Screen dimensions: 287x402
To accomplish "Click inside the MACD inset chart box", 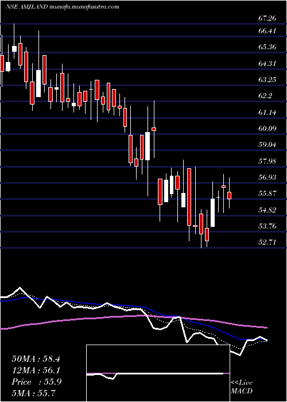I will tap(158, 373).
